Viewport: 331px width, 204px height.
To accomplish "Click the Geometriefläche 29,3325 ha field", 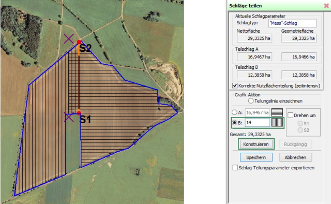I will [299, 38].
